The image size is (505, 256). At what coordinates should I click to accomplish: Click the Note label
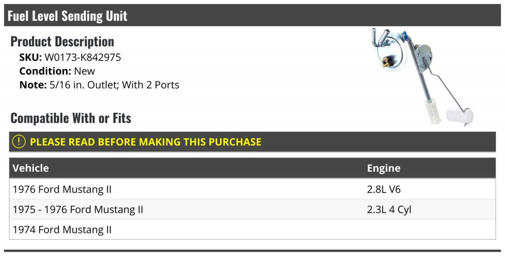click(x=32, y=85)
